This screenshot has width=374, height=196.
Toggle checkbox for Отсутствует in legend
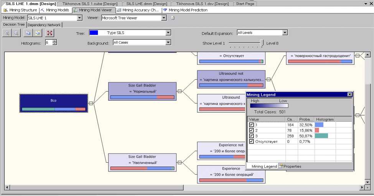click(x=251, y=142)
